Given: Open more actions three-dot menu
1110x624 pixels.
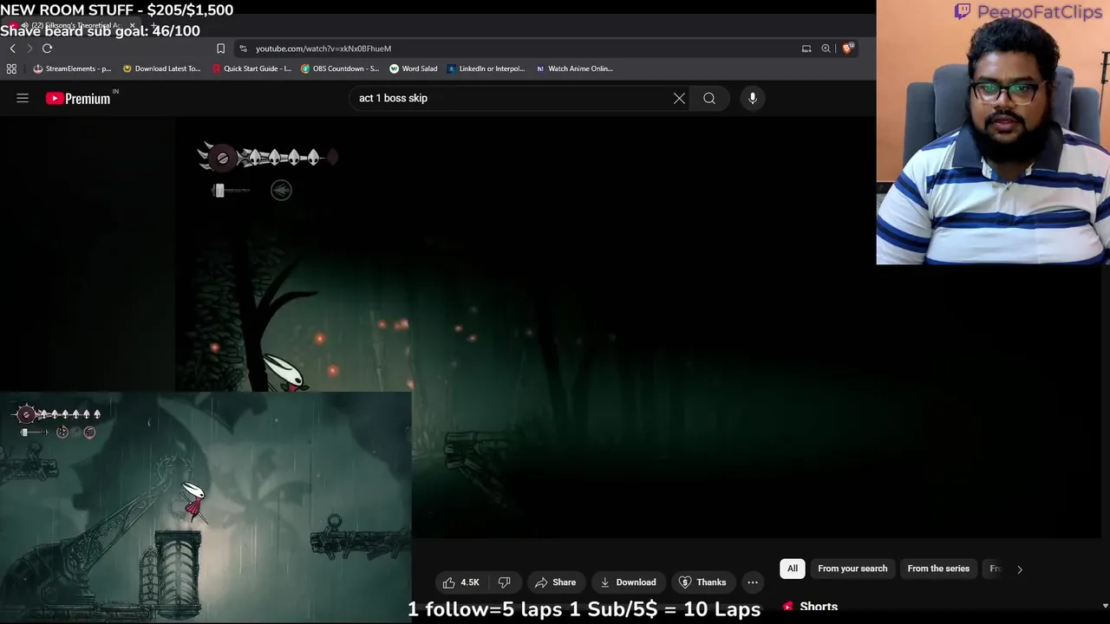Looking at the screenshot, I should coord(753,582).
